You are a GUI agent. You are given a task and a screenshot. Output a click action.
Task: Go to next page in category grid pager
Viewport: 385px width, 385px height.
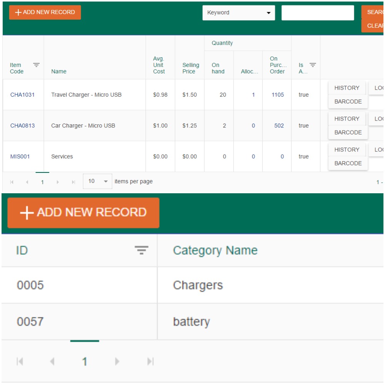[117, 362]
